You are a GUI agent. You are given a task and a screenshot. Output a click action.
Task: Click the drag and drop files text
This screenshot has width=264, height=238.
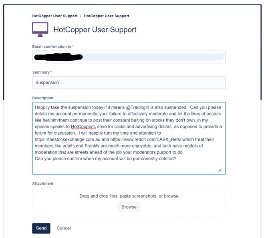pos(129,196)
